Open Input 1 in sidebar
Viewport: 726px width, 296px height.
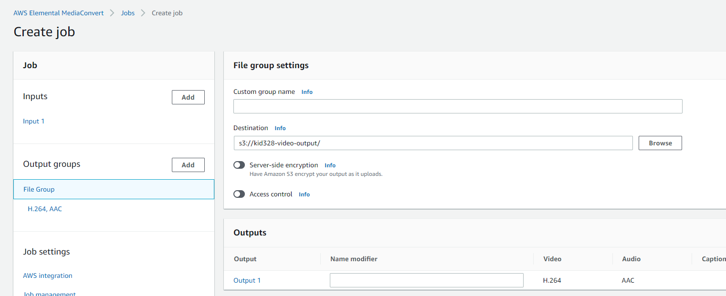[x=33, y=121]
